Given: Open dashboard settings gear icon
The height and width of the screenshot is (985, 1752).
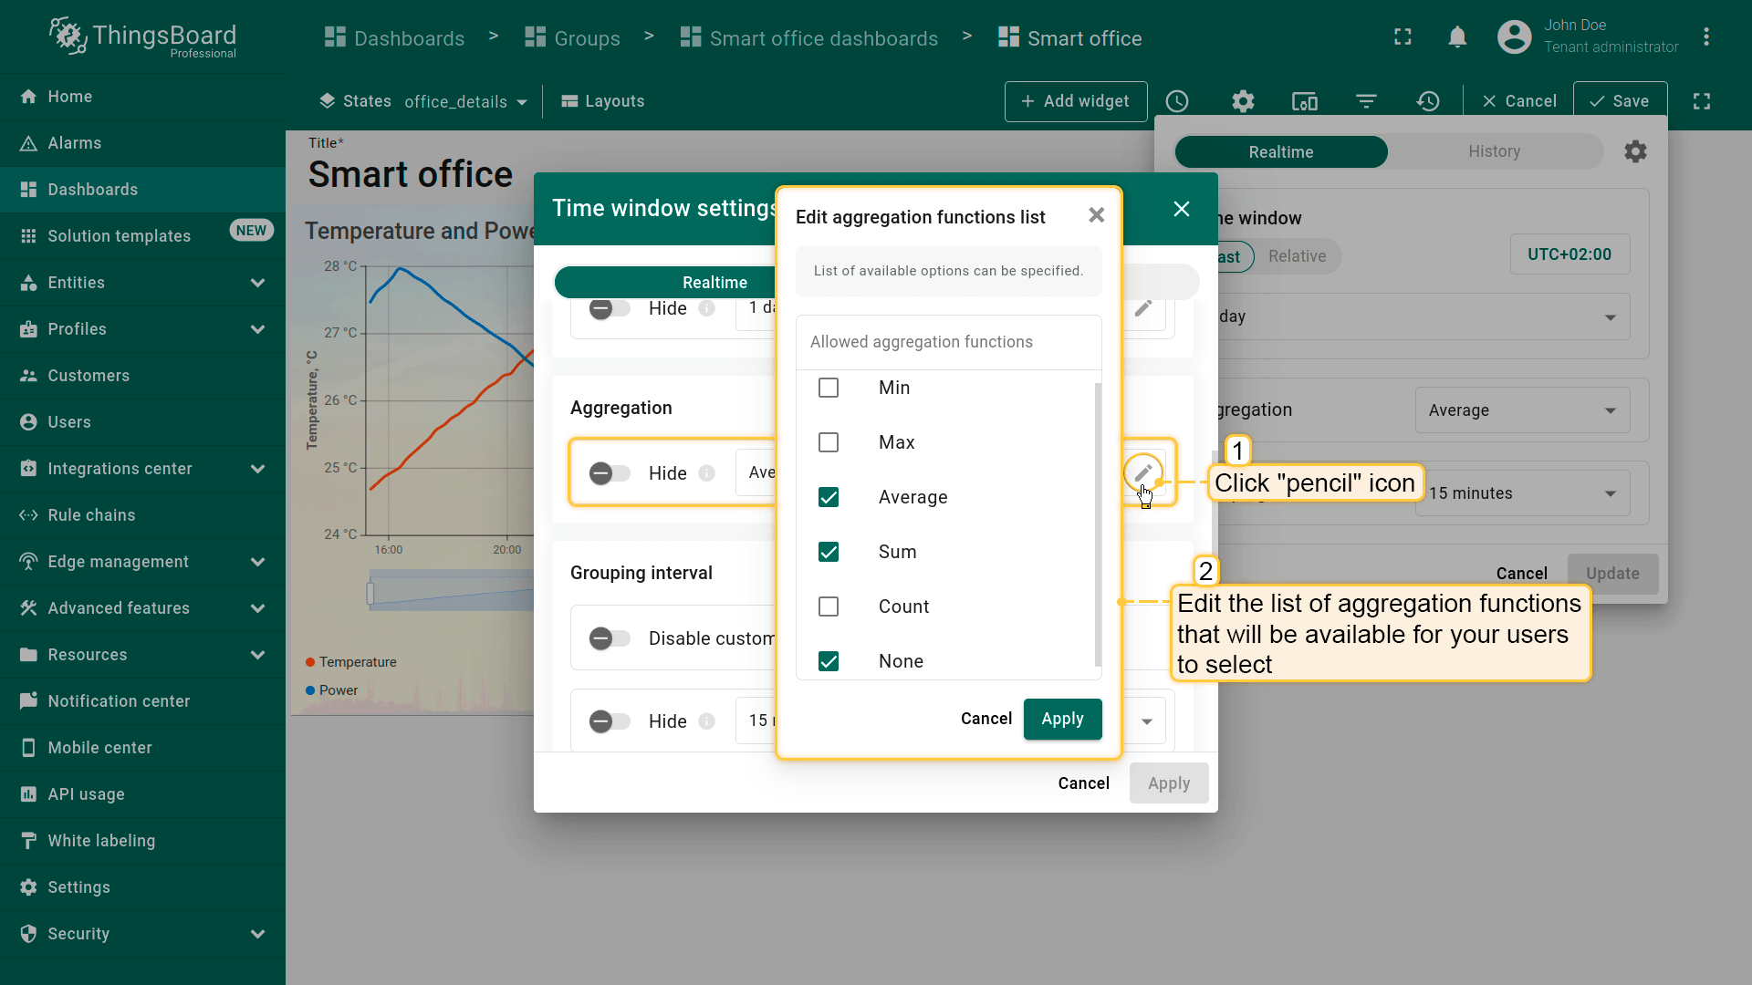Looking at the screenshot, I should (x=1243, y=101).
